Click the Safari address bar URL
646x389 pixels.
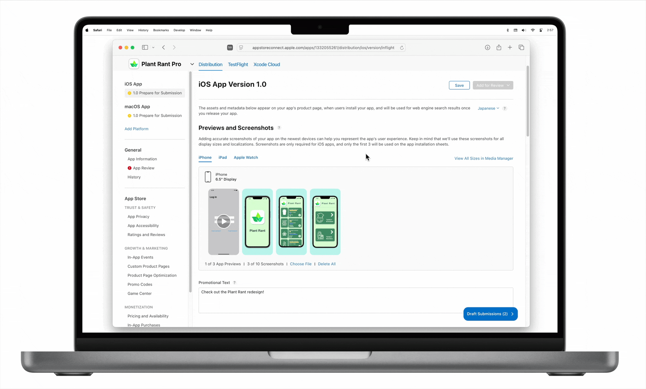(323, 48)
